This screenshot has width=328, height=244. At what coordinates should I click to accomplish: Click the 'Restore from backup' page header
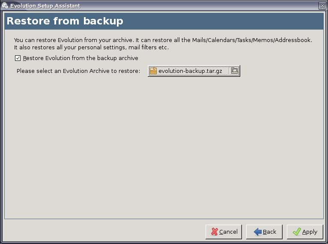click(65, 21)
